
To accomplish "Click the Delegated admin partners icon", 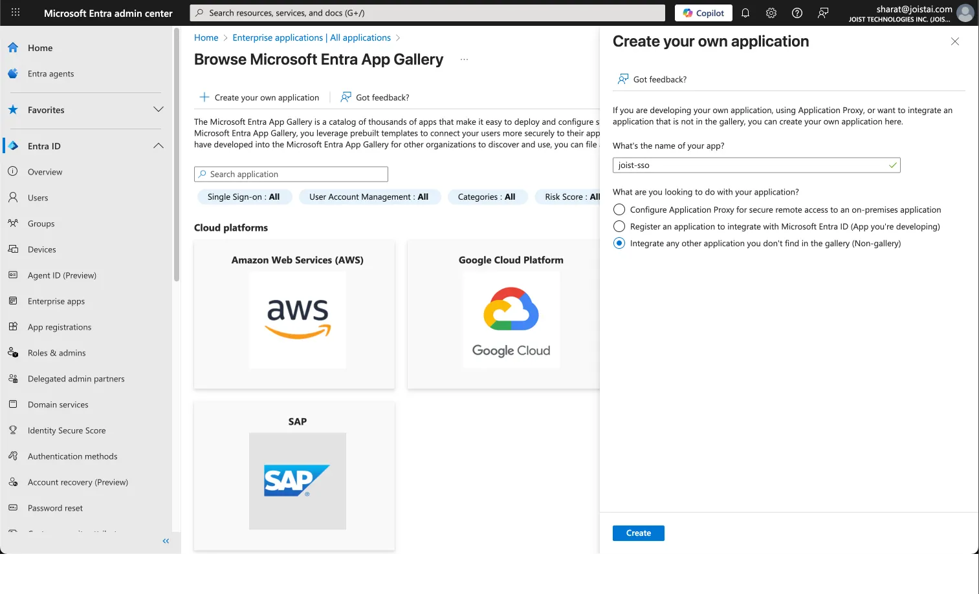I will coord(13,378).
